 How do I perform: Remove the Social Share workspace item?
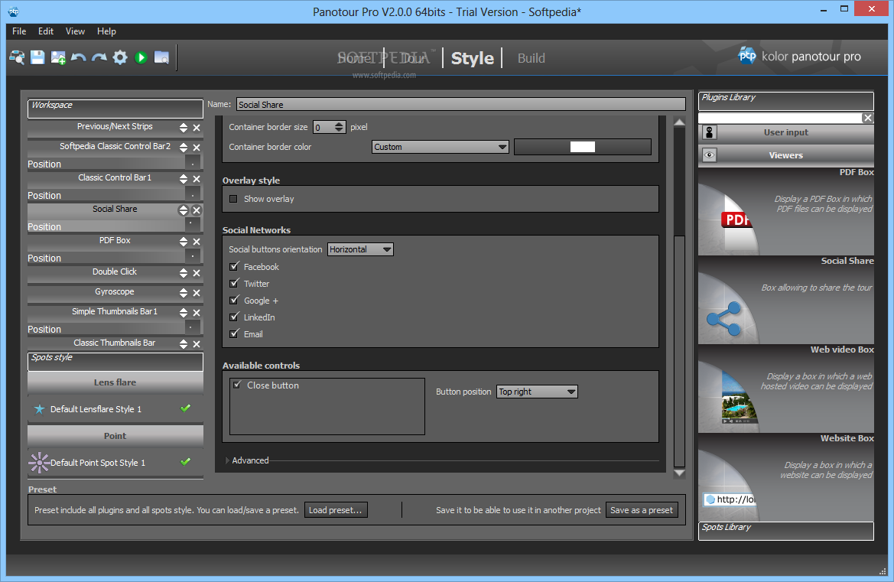pyautogui.click(x=197, y=210)
